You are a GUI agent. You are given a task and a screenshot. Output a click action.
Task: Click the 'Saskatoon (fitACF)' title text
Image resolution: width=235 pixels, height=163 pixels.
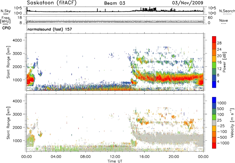[x=52, y=3]
